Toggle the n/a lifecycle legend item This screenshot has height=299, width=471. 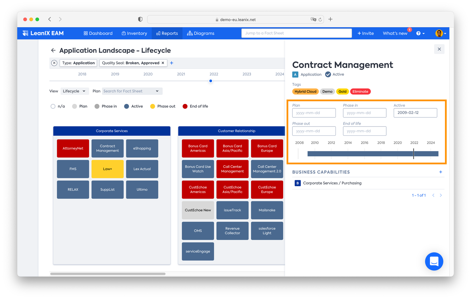pyautogui.click(x=57, y=106)
